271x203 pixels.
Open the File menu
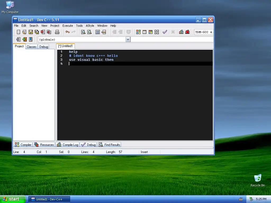(16, 26)
